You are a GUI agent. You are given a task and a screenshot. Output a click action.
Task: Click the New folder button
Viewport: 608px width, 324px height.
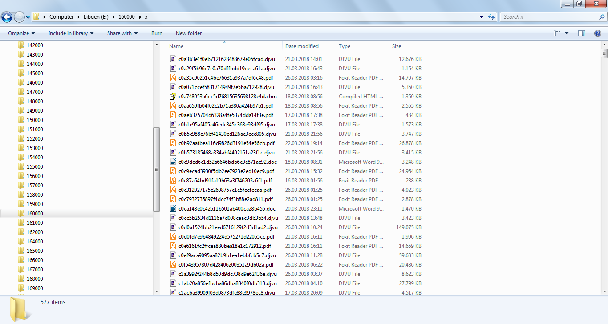coord(189,33)
